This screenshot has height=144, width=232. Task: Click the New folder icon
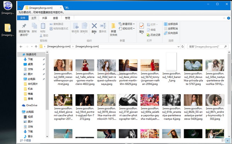tap(113, 26)
